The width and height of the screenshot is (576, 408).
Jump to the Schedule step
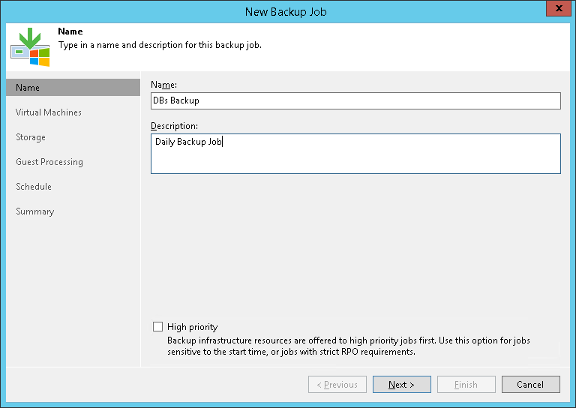click(x=34, y=187)
